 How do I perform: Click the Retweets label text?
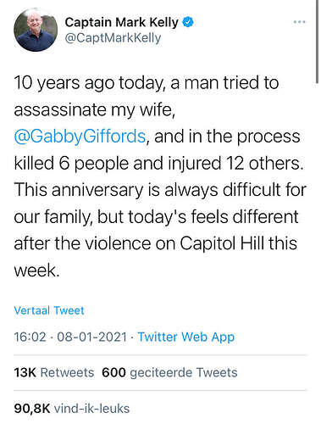[67, 372]
